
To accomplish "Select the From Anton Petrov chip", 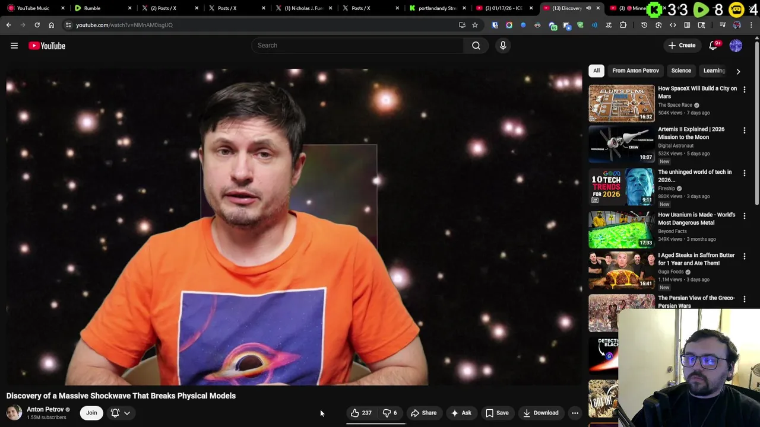I will (635, 71).
